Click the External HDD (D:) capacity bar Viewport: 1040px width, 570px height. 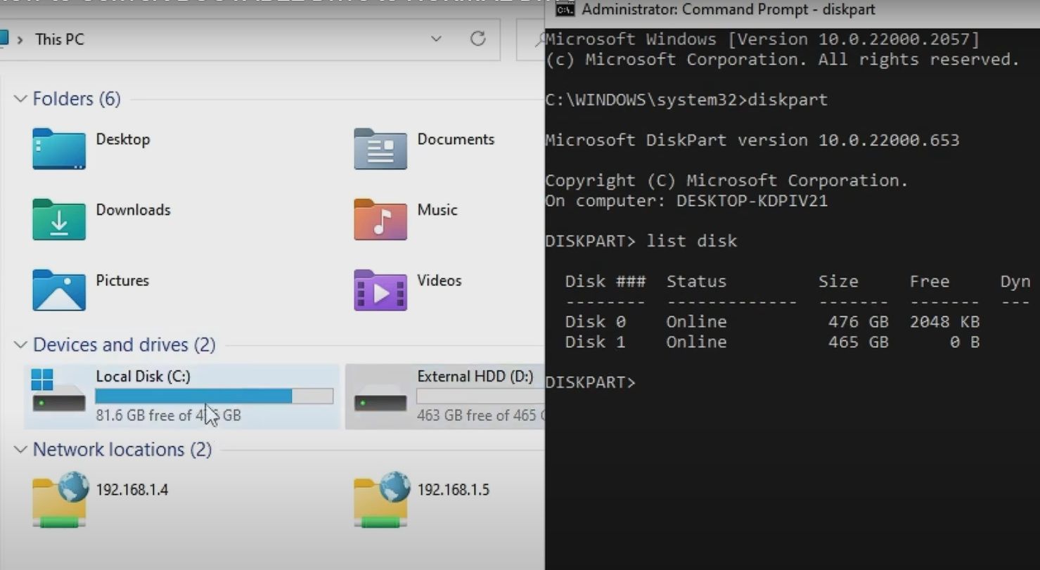tap(480, 396)
